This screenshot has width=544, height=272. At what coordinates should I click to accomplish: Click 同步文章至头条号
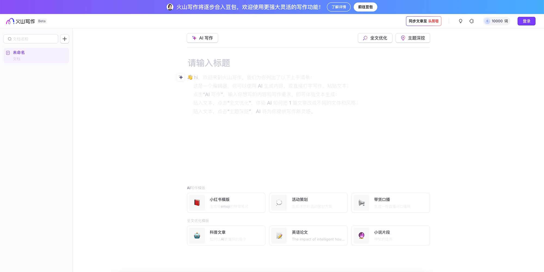424,21
